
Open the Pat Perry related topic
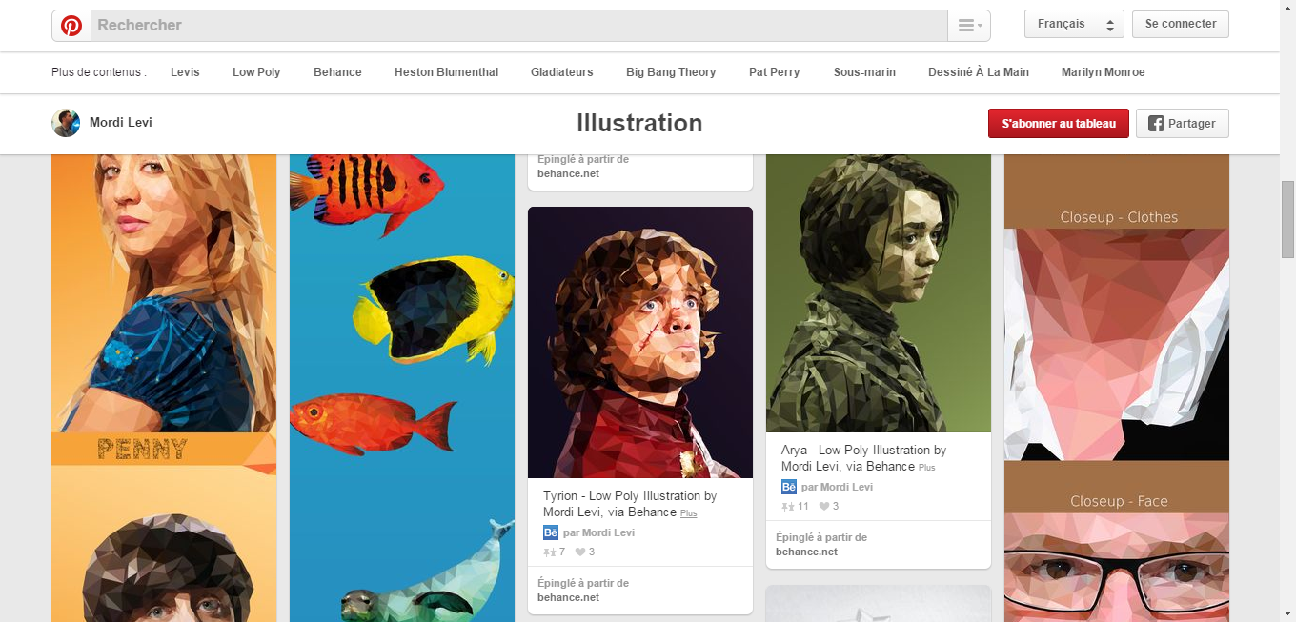pos(775,72)
